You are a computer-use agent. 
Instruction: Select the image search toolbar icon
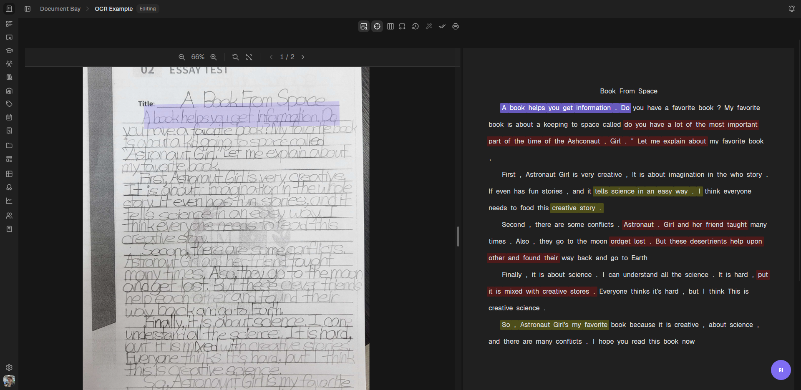coord(363,26)
